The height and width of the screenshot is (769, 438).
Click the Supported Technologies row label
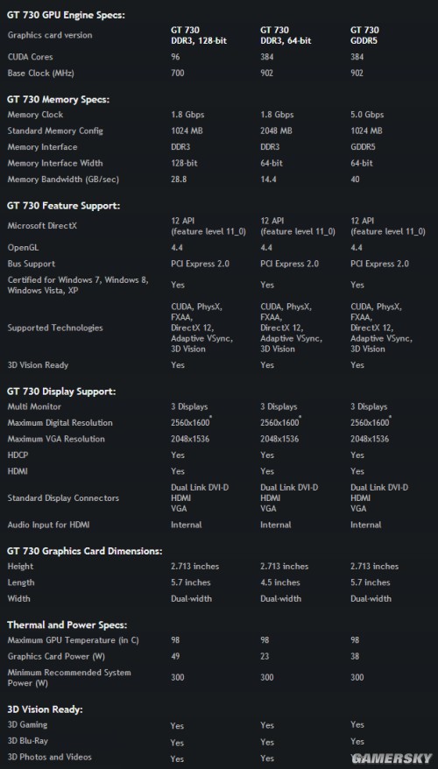pyautogui.click(x=55, y=328)
